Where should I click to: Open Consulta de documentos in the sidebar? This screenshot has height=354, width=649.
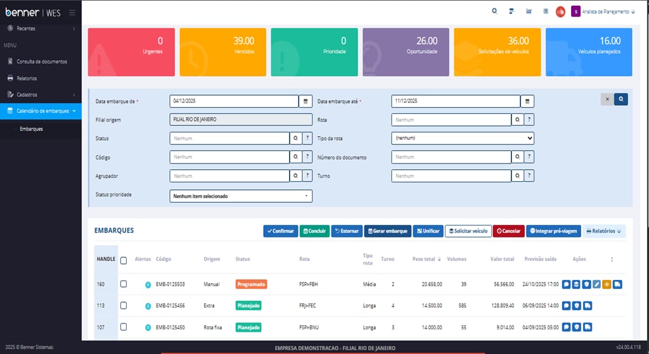pos(41,61)
